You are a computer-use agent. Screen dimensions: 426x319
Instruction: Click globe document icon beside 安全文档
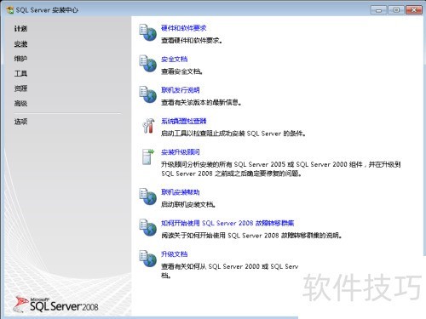pyautogui.click(x=147, y=64)
